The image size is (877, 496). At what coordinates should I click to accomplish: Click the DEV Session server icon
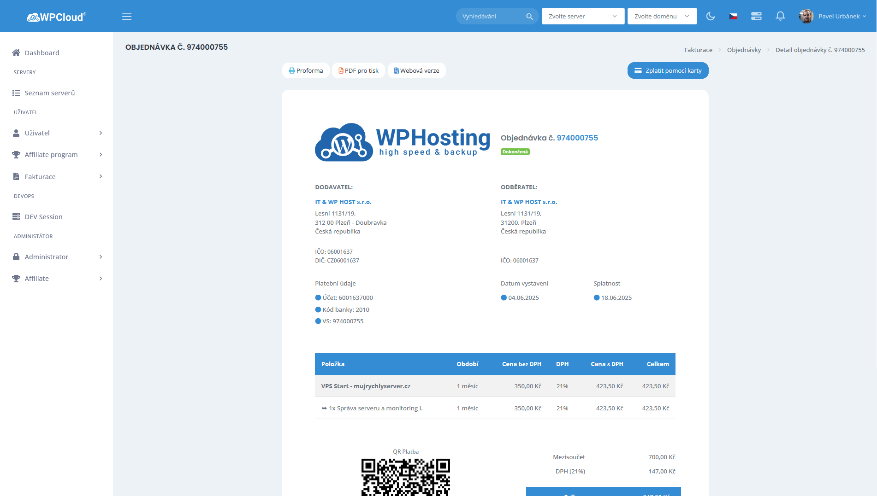16,216
